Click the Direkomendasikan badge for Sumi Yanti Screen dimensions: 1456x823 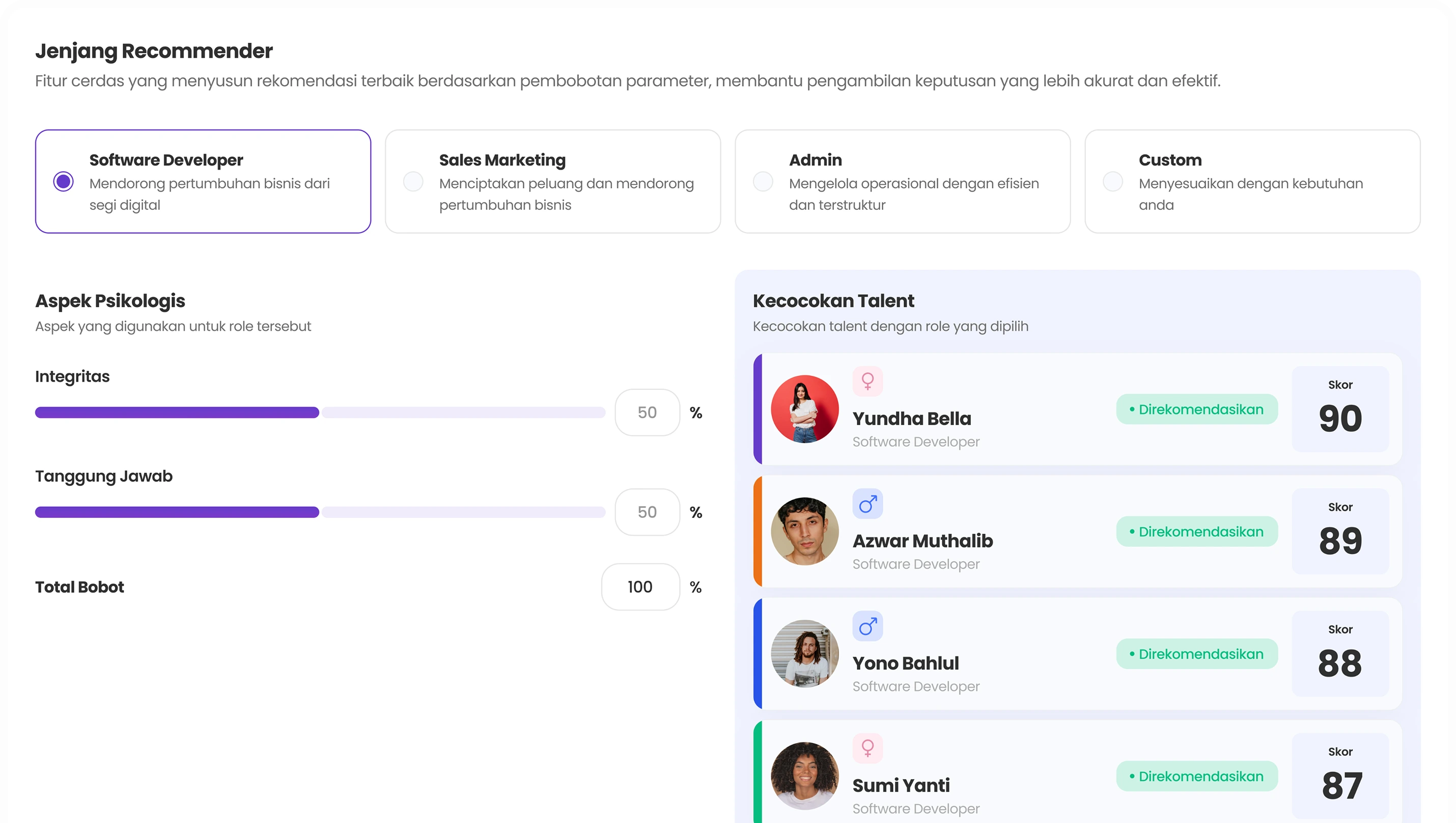[x=1196, y=776]
